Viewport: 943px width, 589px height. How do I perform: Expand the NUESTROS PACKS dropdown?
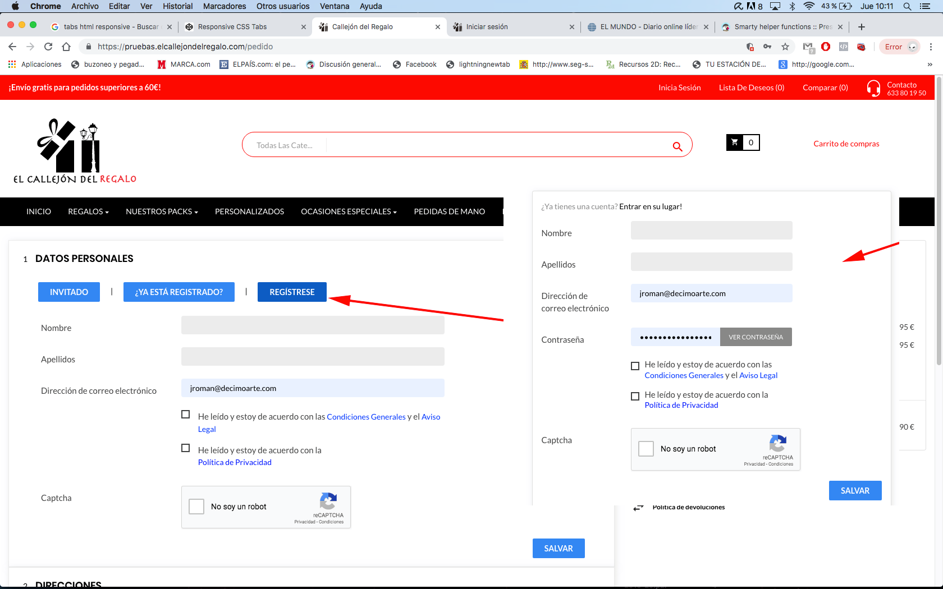point(162,211)
